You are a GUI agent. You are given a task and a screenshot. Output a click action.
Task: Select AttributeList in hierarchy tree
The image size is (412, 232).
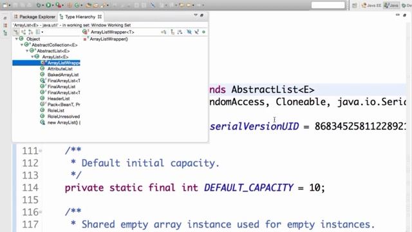pos(60,69)
